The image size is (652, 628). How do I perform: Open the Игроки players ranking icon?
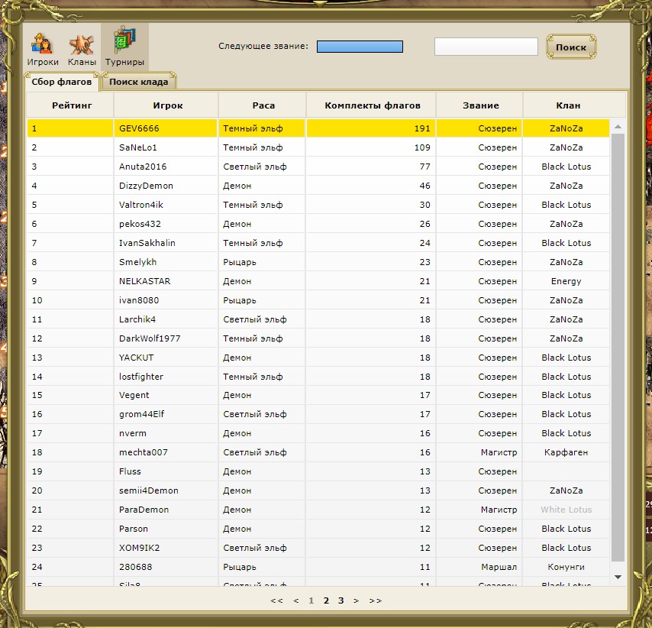point(43,48)
